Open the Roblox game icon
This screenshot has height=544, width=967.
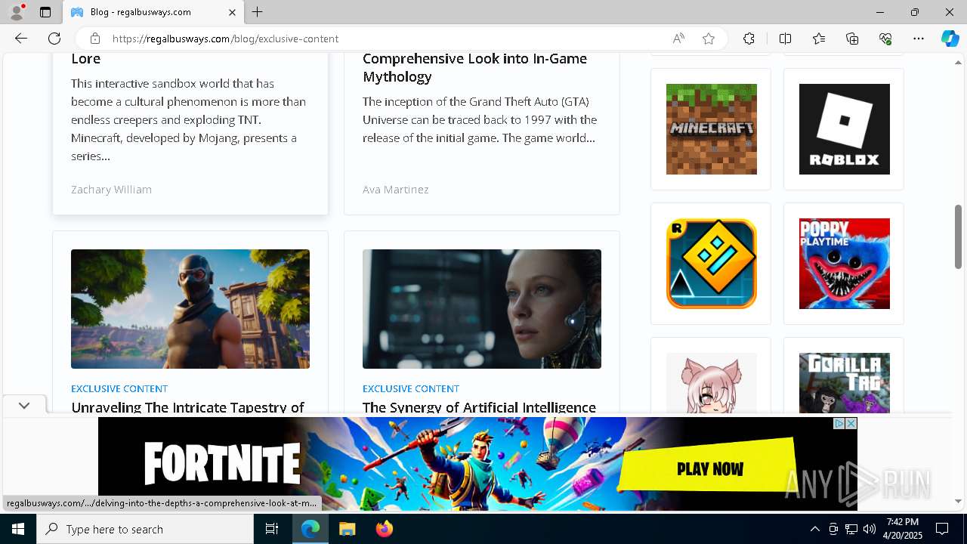pos(844,129)
